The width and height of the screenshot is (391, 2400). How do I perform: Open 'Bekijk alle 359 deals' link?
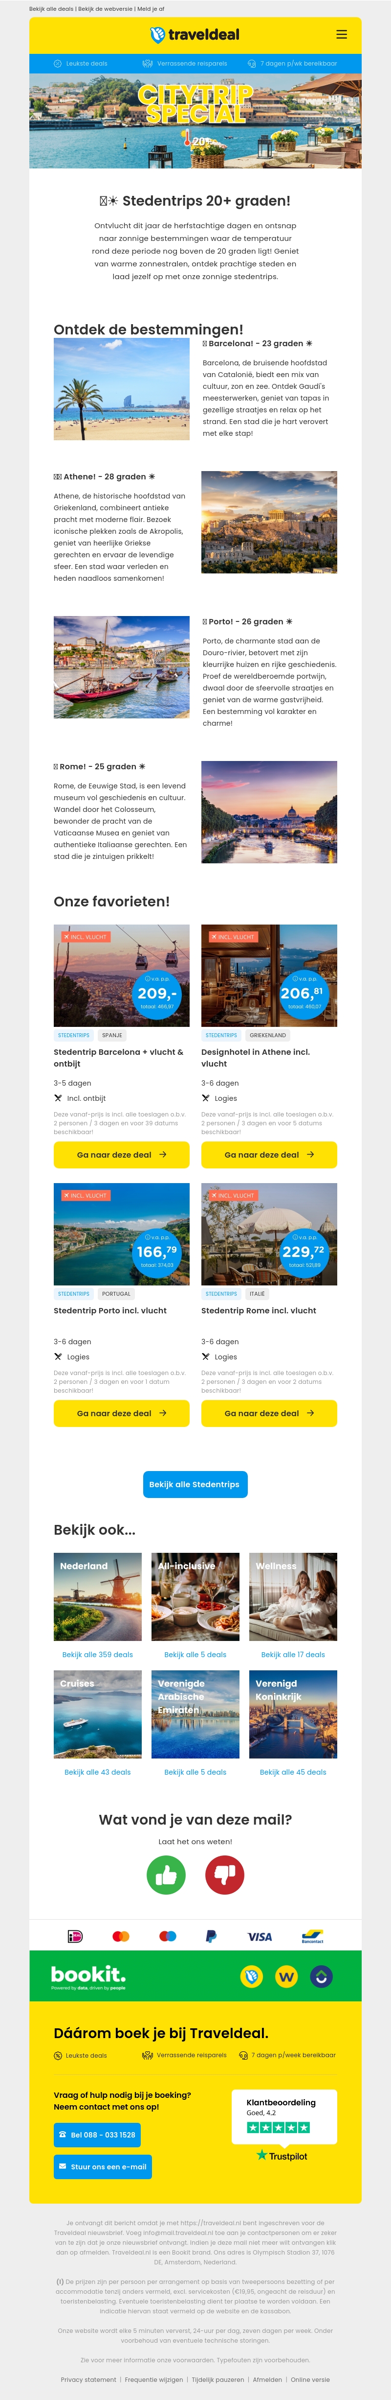pyautogui.click(x=98, y=1654)
